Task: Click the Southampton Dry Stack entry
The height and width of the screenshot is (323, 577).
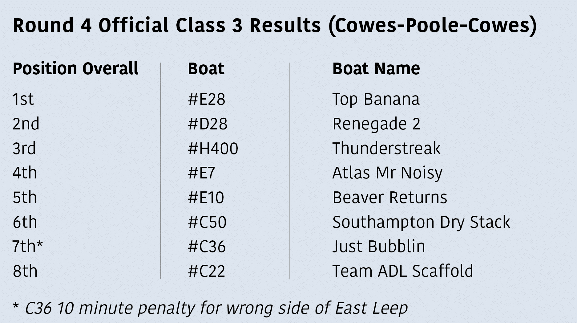Action: (421, 223)
